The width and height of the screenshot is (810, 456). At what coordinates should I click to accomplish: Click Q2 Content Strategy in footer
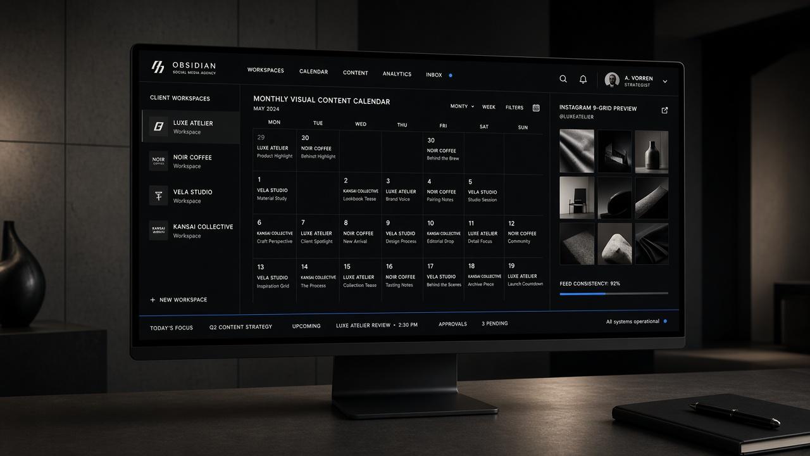[240, 327]
